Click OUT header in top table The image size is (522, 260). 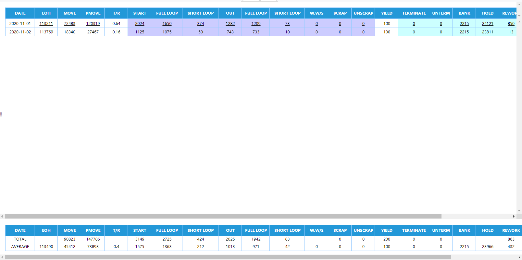[x=230, y=13]
